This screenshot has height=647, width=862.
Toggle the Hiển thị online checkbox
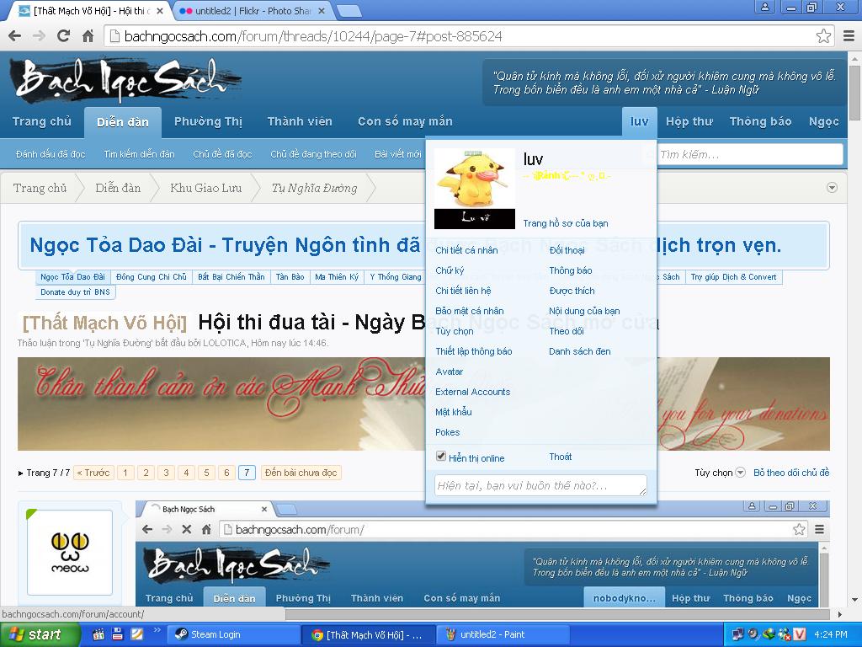tap(440, 457)
